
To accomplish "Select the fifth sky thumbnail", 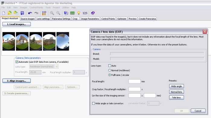I will (x=63, y=41).
